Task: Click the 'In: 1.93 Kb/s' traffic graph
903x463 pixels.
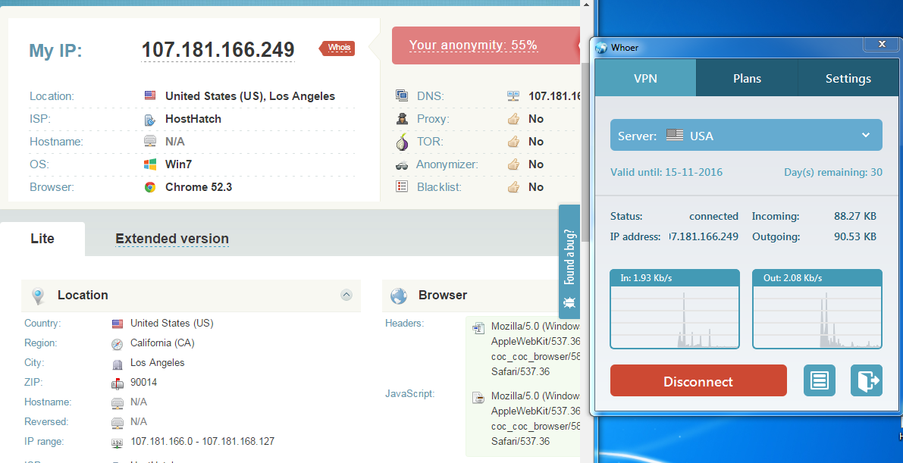Action: [x=674, y=309]
